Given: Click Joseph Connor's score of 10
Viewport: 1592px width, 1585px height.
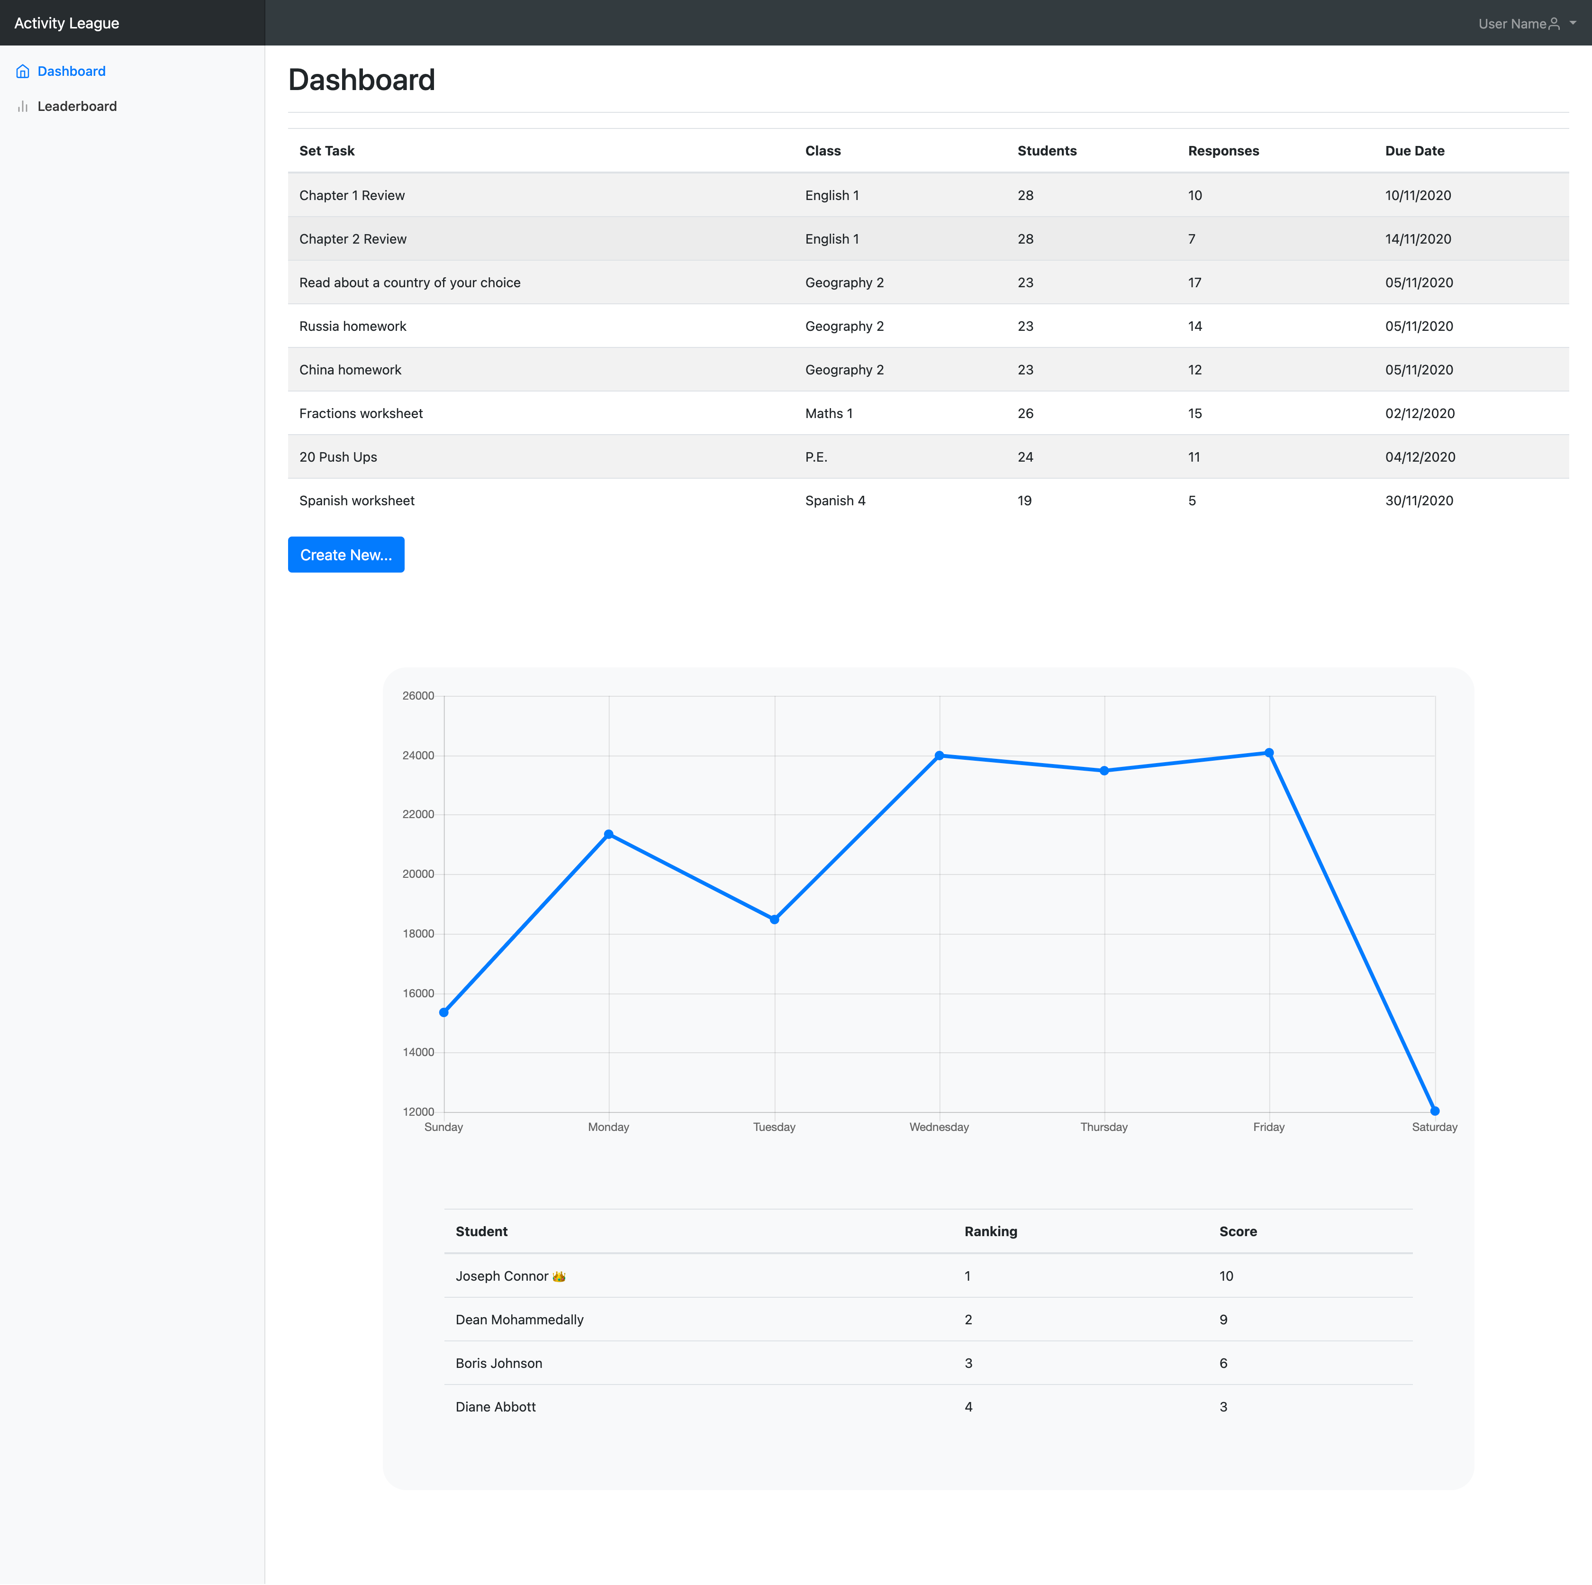Looking at the screenshot, I should (1226, 1276).
